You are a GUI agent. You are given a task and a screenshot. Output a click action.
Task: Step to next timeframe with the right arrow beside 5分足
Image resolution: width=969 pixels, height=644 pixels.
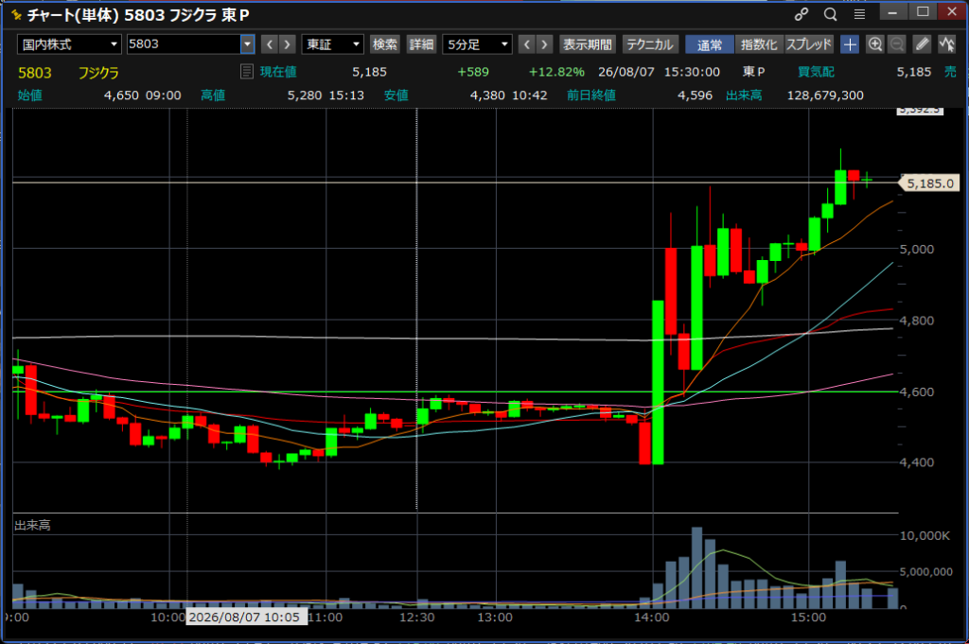[544, 44]
